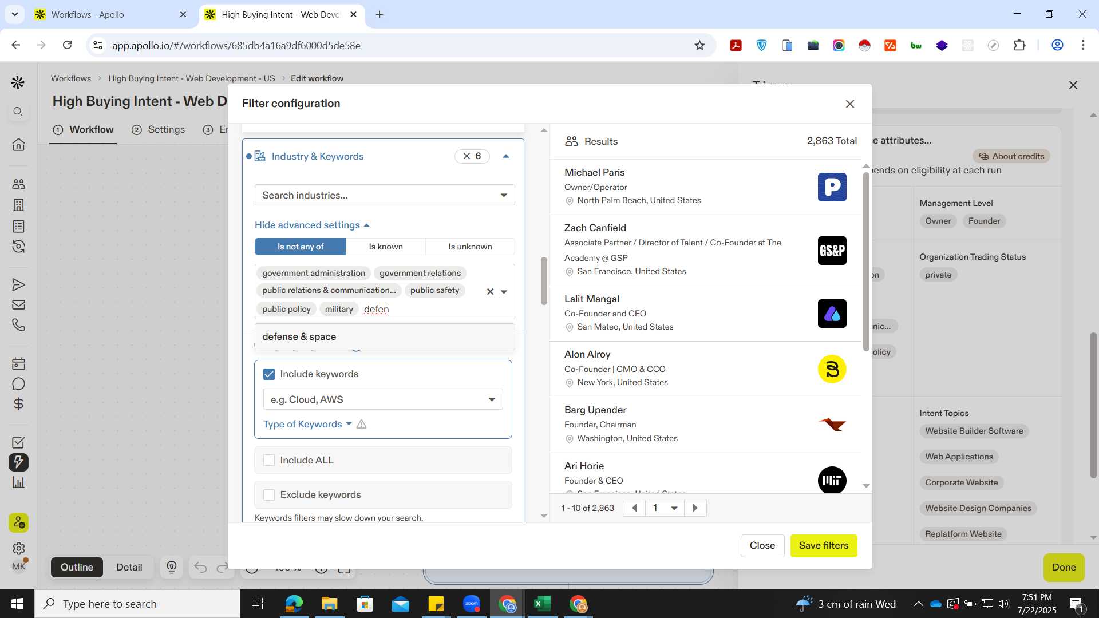Open Chrome tab search dropdown
Viewport: 1099px width, 618px height.
tap(14, 14)
